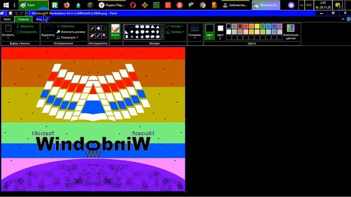The height and width of the screenshot is (197, 351).
Task: Switch to the Главная (Home) tab
Action: (x=23, y=19)
